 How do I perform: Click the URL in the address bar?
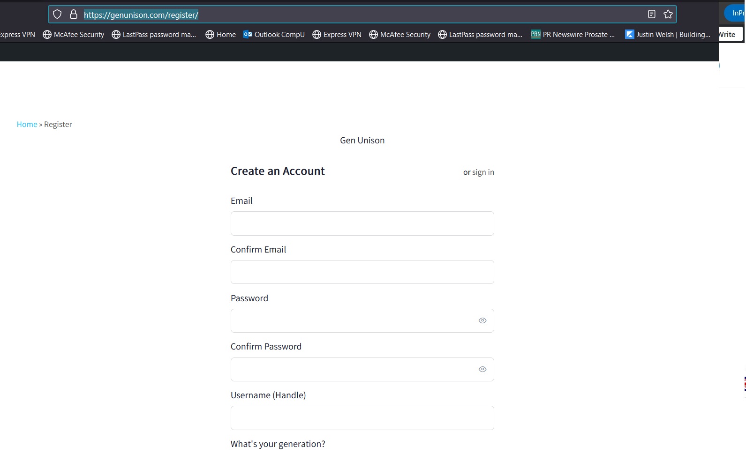(141, 15)
